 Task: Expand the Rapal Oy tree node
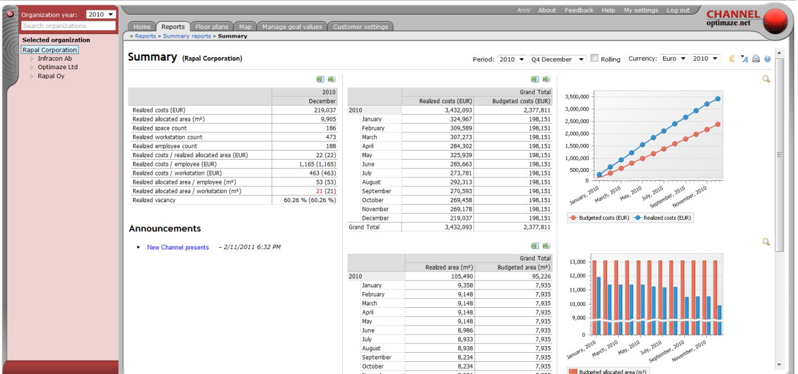(x=32, y=76)
